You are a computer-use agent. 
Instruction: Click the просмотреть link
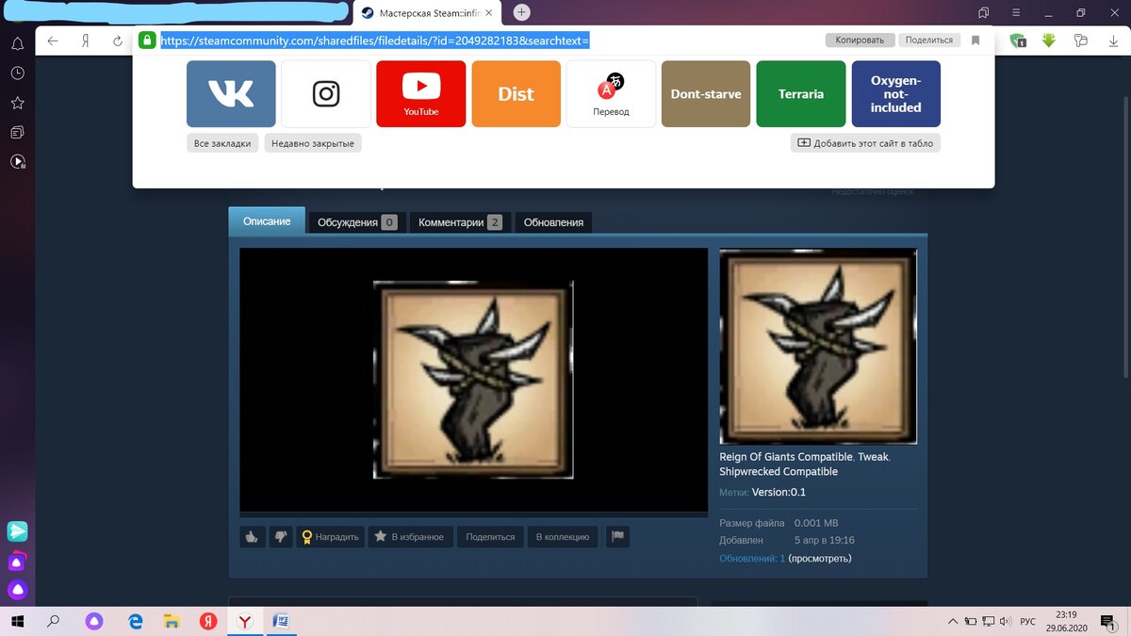click(820, 558)
